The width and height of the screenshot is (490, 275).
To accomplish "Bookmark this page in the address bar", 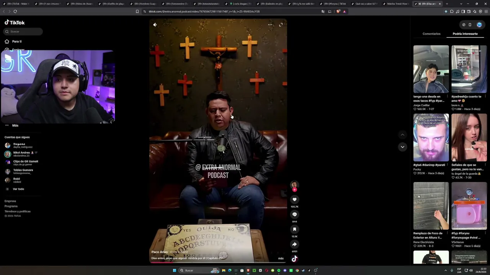I will pos(137,11).
